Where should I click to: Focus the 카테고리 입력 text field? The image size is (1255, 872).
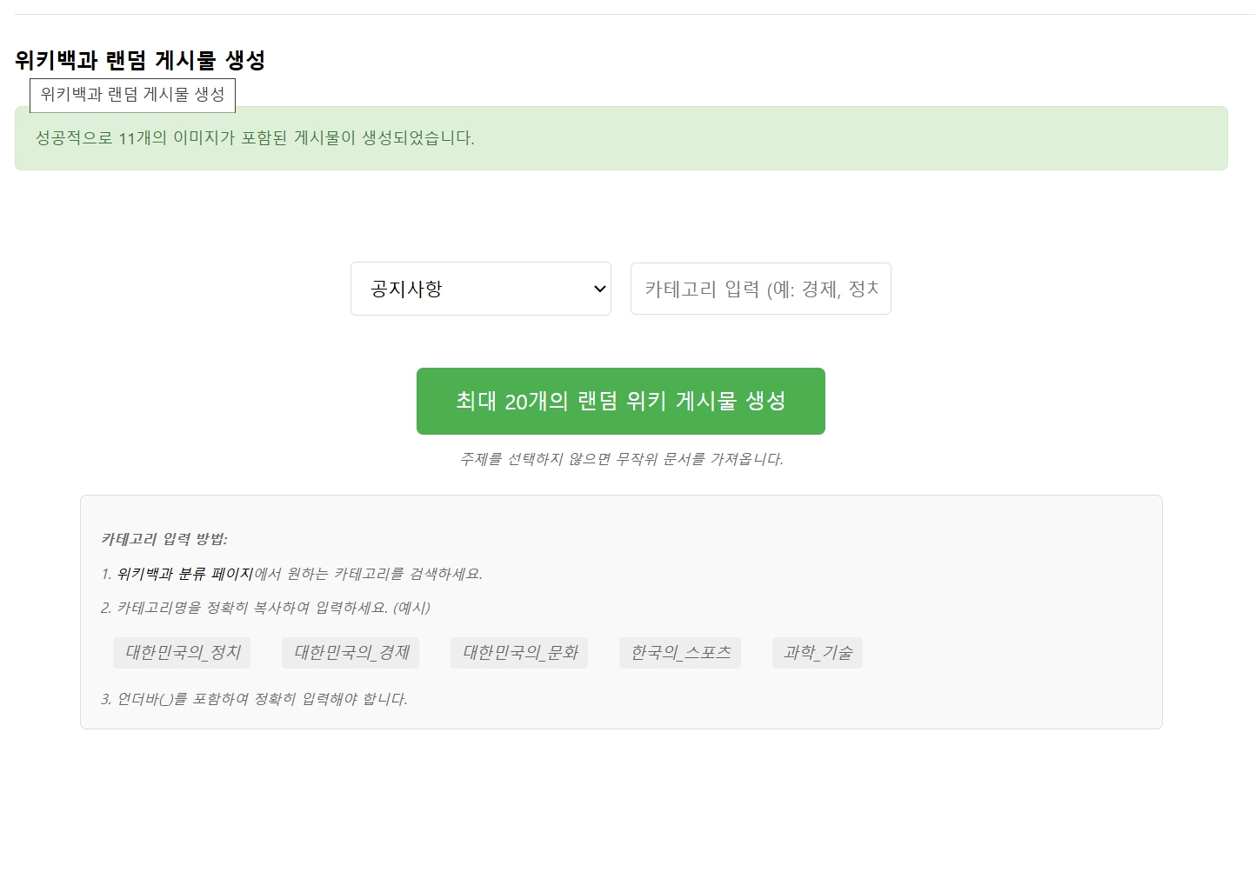[760, 289]
